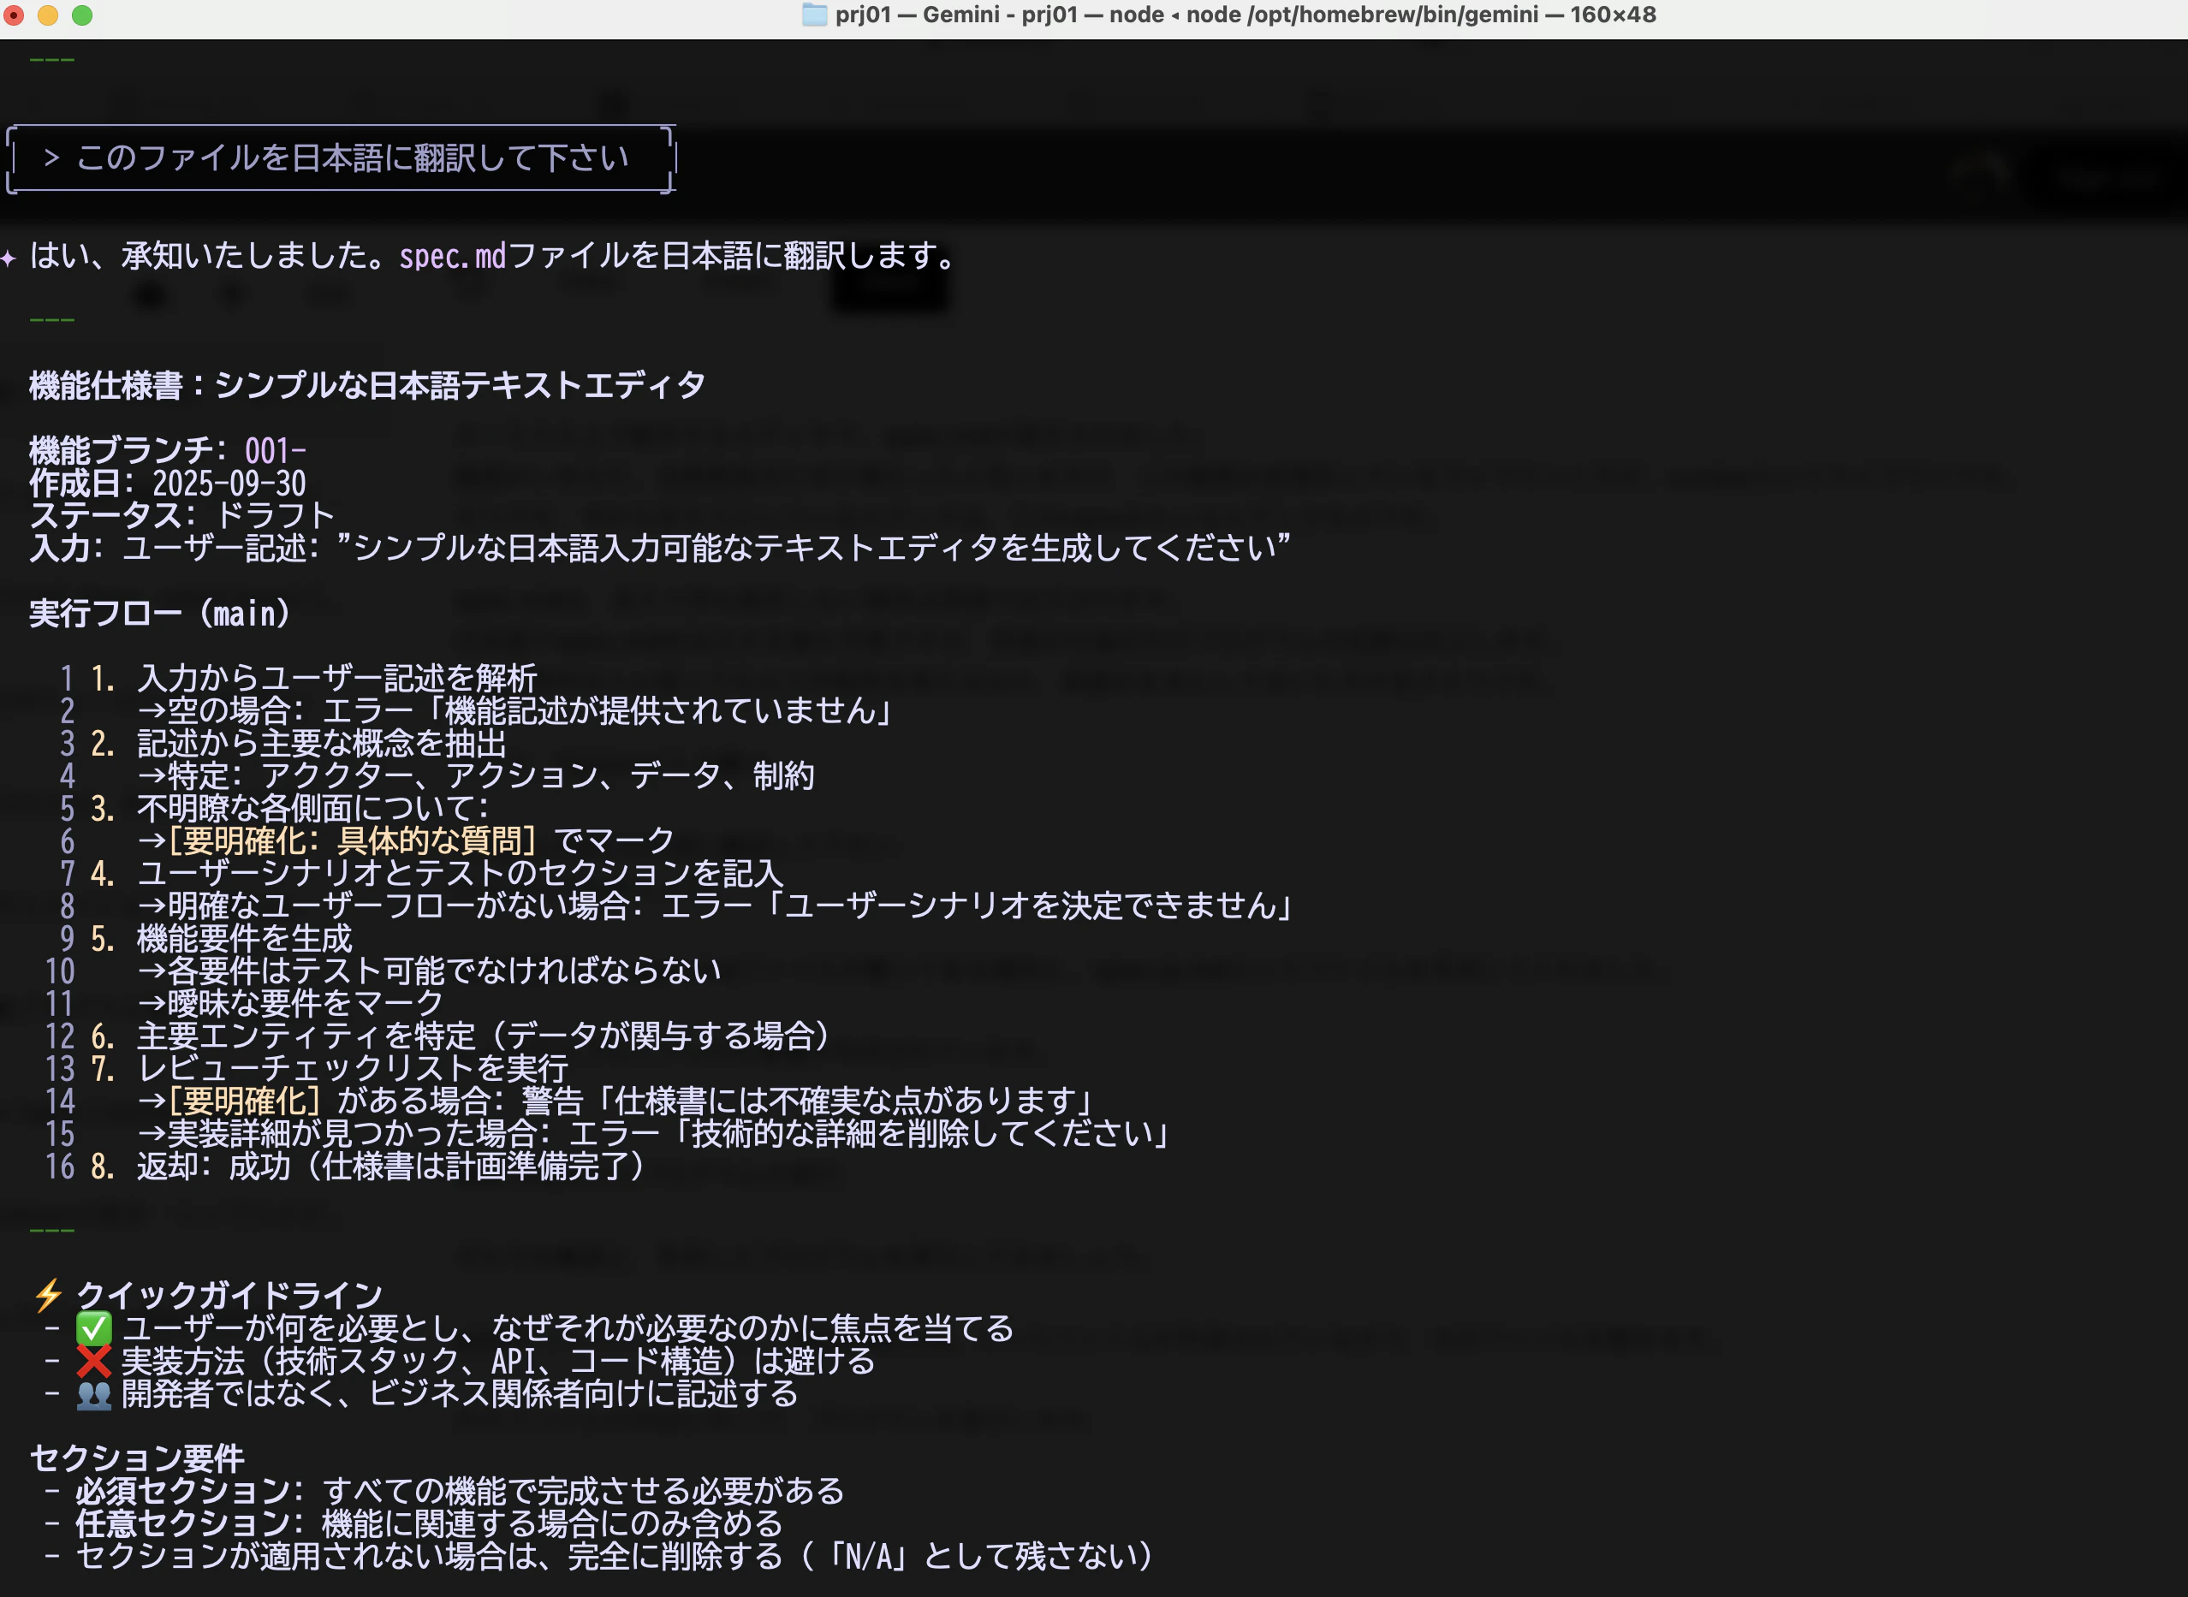Image resolution: width=2188 pixels, height=1597 pixels.
Task: Click the branch value 001-
Action: coord(276,451)
